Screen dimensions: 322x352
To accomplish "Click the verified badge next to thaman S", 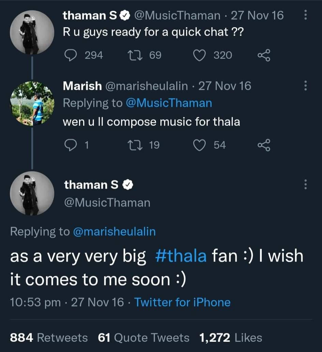I will click(x=124, y=15).
